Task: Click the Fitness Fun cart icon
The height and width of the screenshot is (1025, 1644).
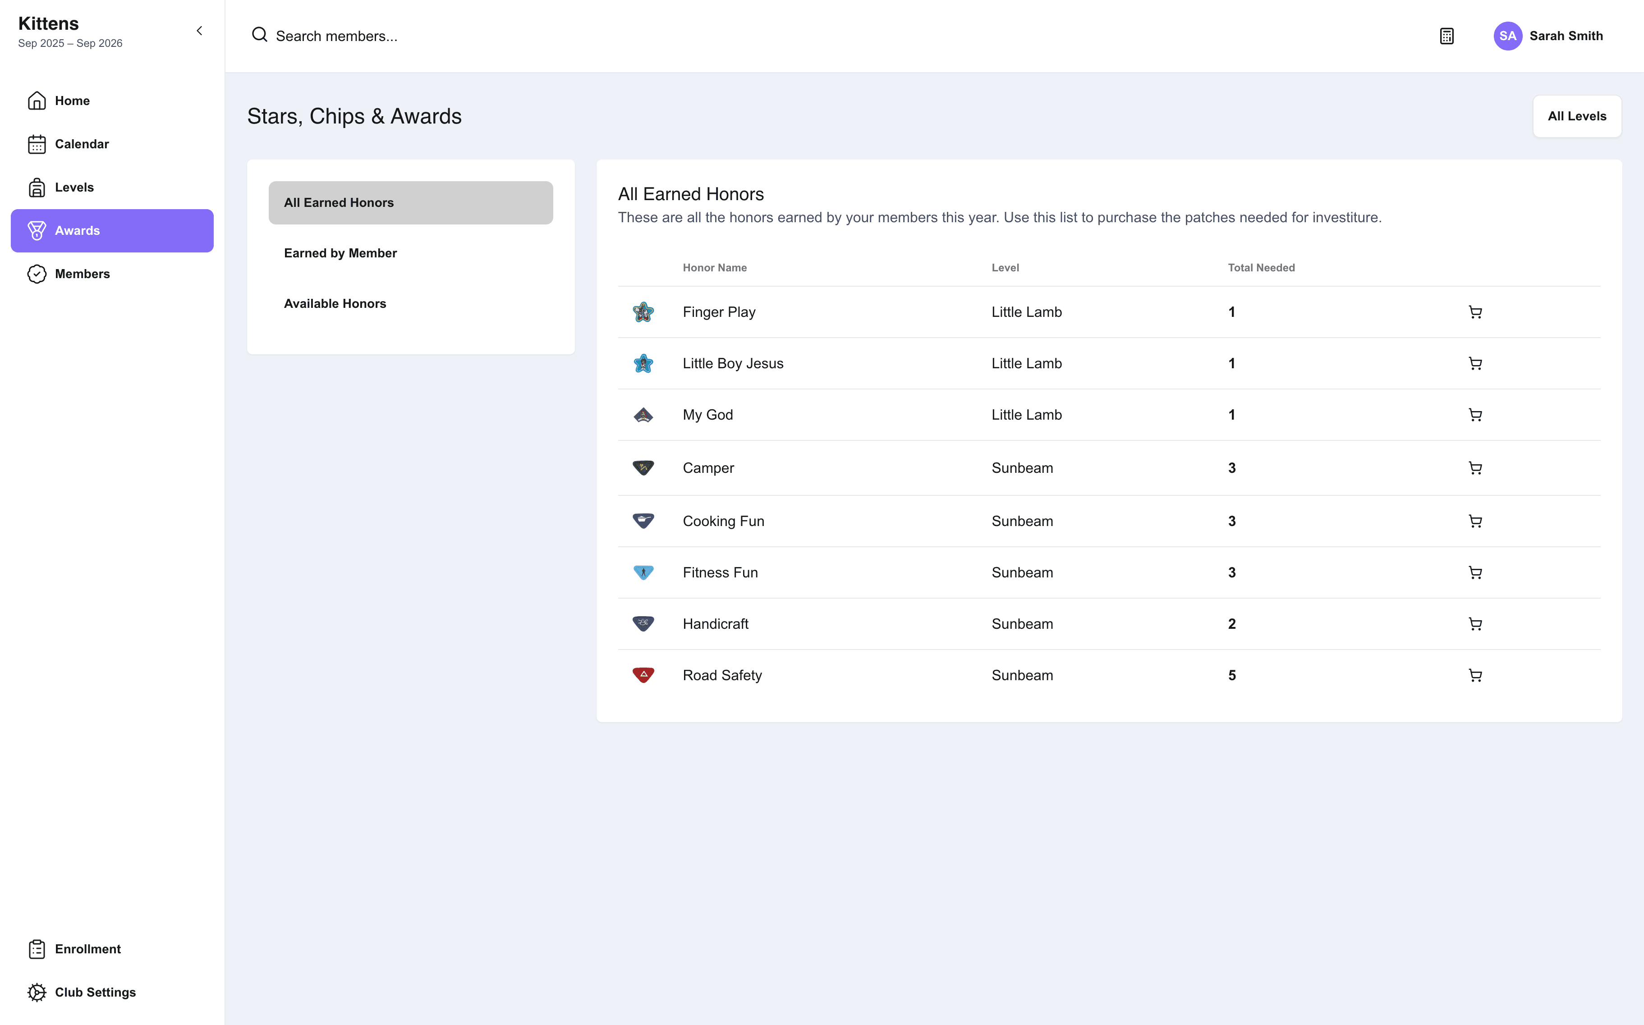Action: (x=1474, y=572)
